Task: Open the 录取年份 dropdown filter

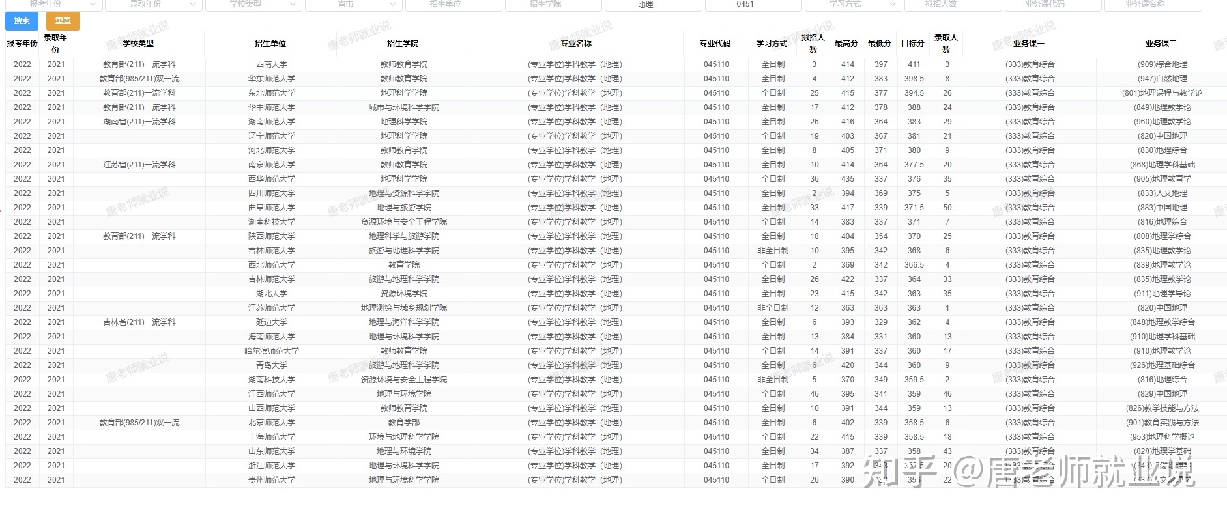Action: coord(153,5)
